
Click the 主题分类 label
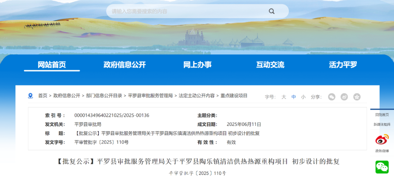(207, 115)
